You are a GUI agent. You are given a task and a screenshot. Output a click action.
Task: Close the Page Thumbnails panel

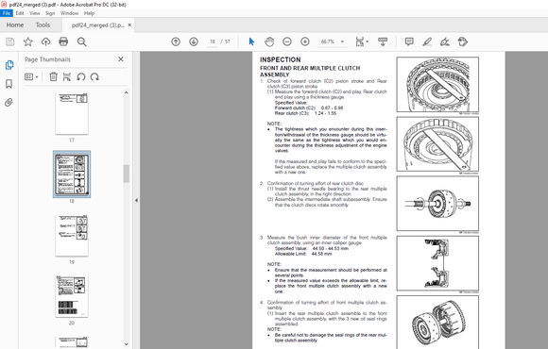pos(121,59)
